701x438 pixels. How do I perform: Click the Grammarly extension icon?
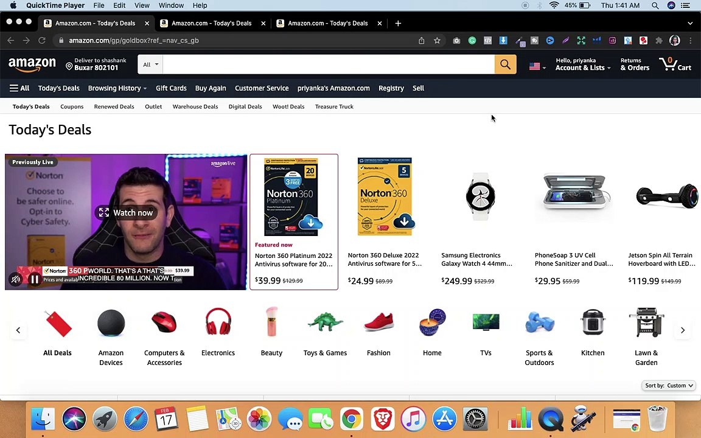coord(472,41)
